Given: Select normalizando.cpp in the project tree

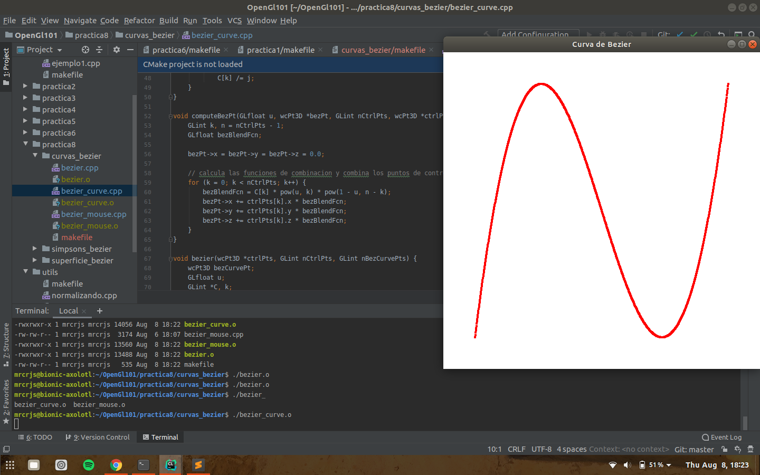Looking at the screenshot, I should pos(84,295).
